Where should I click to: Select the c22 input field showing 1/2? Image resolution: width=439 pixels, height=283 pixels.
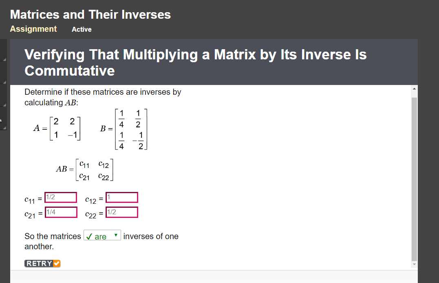coord(121,212)
